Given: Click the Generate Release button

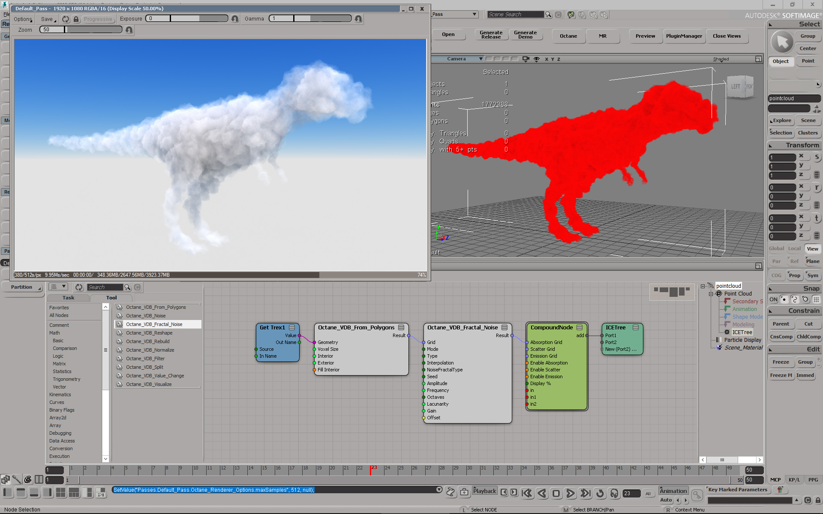Looking at the screenshot, I should [491, 35].
